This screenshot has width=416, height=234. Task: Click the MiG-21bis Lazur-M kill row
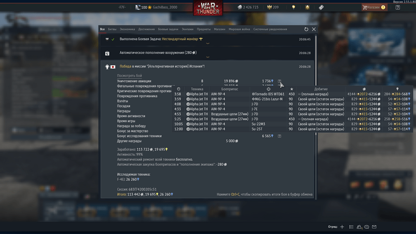click(292, 99)
